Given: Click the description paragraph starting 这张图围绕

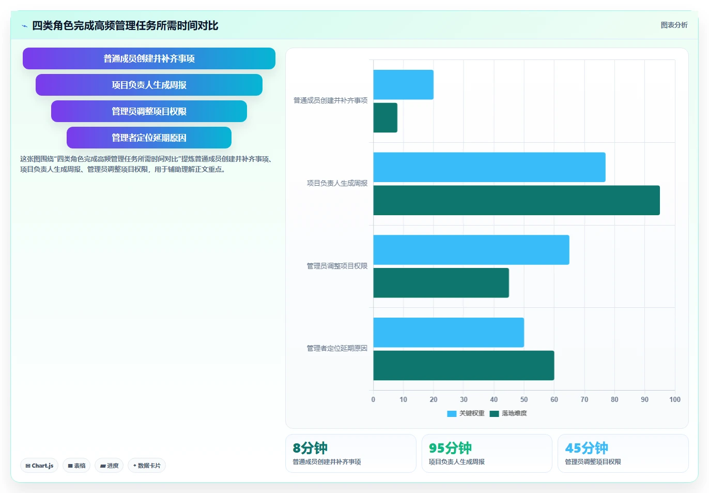Looking at the screenshot, I should point(146,164).
